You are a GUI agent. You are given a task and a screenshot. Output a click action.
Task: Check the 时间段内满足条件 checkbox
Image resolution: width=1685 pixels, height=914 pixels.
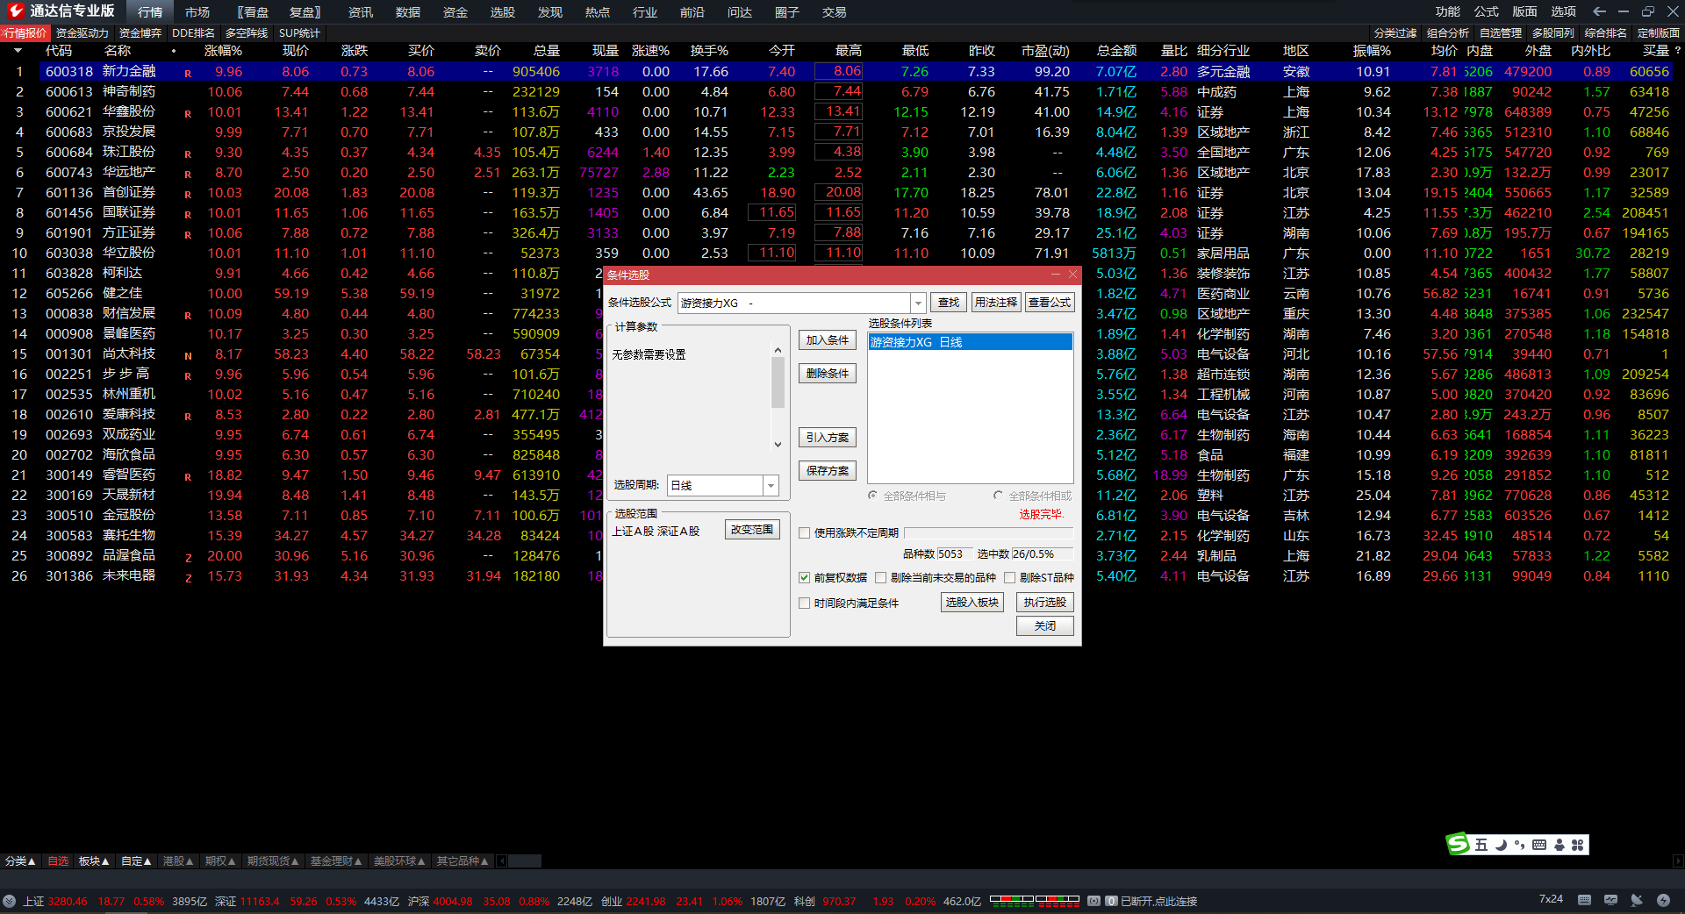[x=804, y=603]
